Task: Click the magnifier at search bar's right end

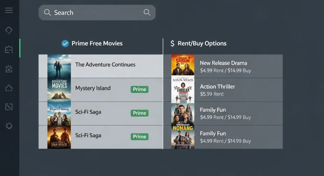Action: tap(147, 12)
